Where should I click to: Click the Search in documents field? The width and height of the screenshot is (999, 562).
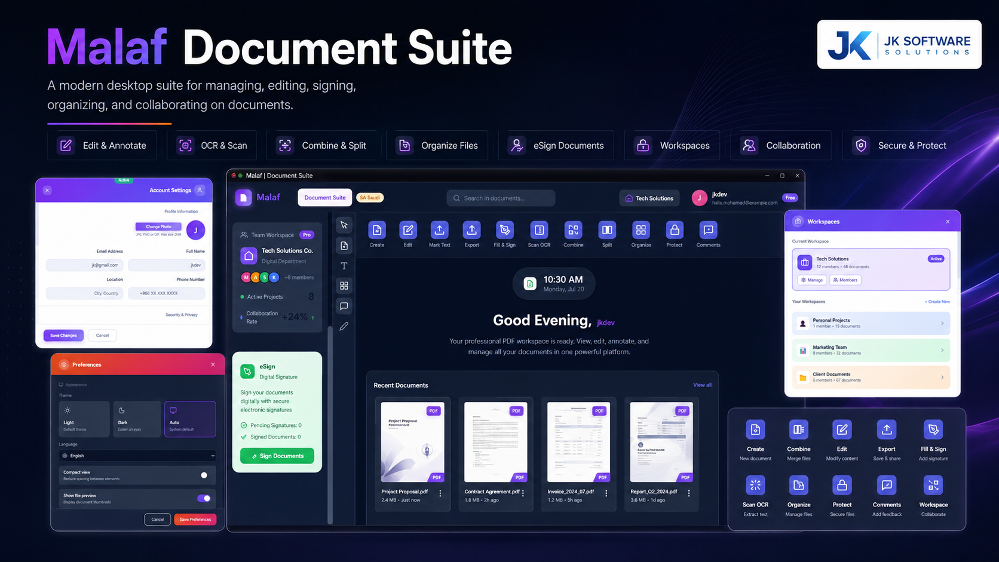[x=501, y=198]
